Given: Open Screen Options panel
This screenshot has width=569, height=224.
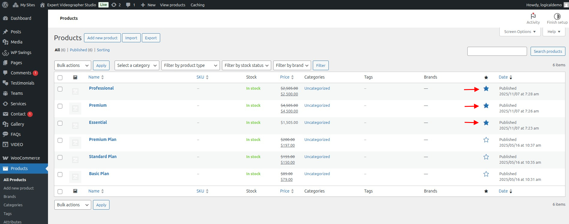Looking at the screenshot, I should tap(520, 32).
